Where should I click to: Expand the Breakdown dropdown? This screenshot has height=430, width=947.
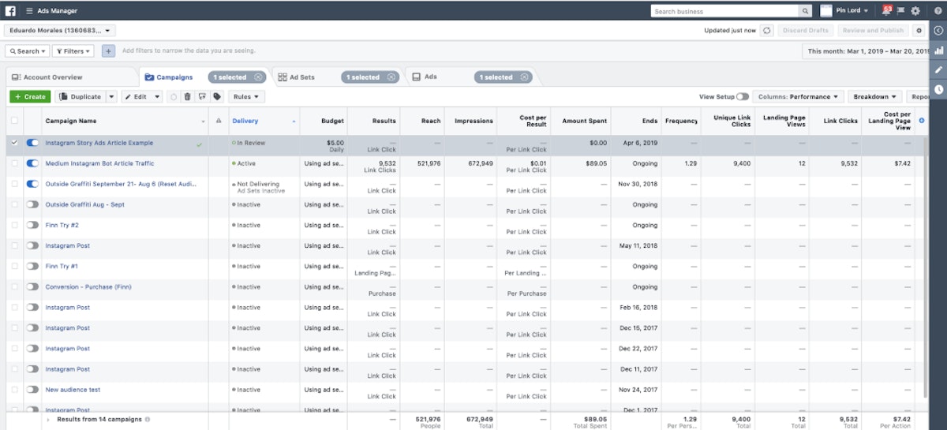[x=874, y=96]
